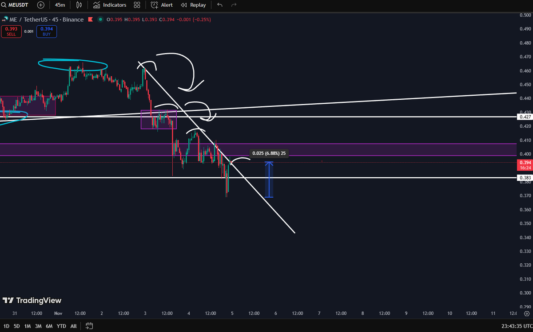Open symbol search for MEUSDT
This screenshot has width=533, height=332.
coord(16,5)
